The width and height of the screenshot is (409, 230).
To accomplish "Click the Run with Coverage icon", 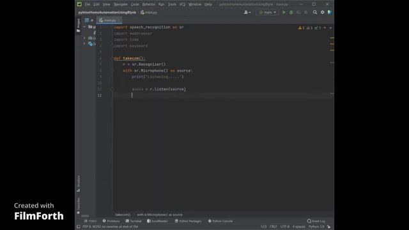I will pos(298,12).
